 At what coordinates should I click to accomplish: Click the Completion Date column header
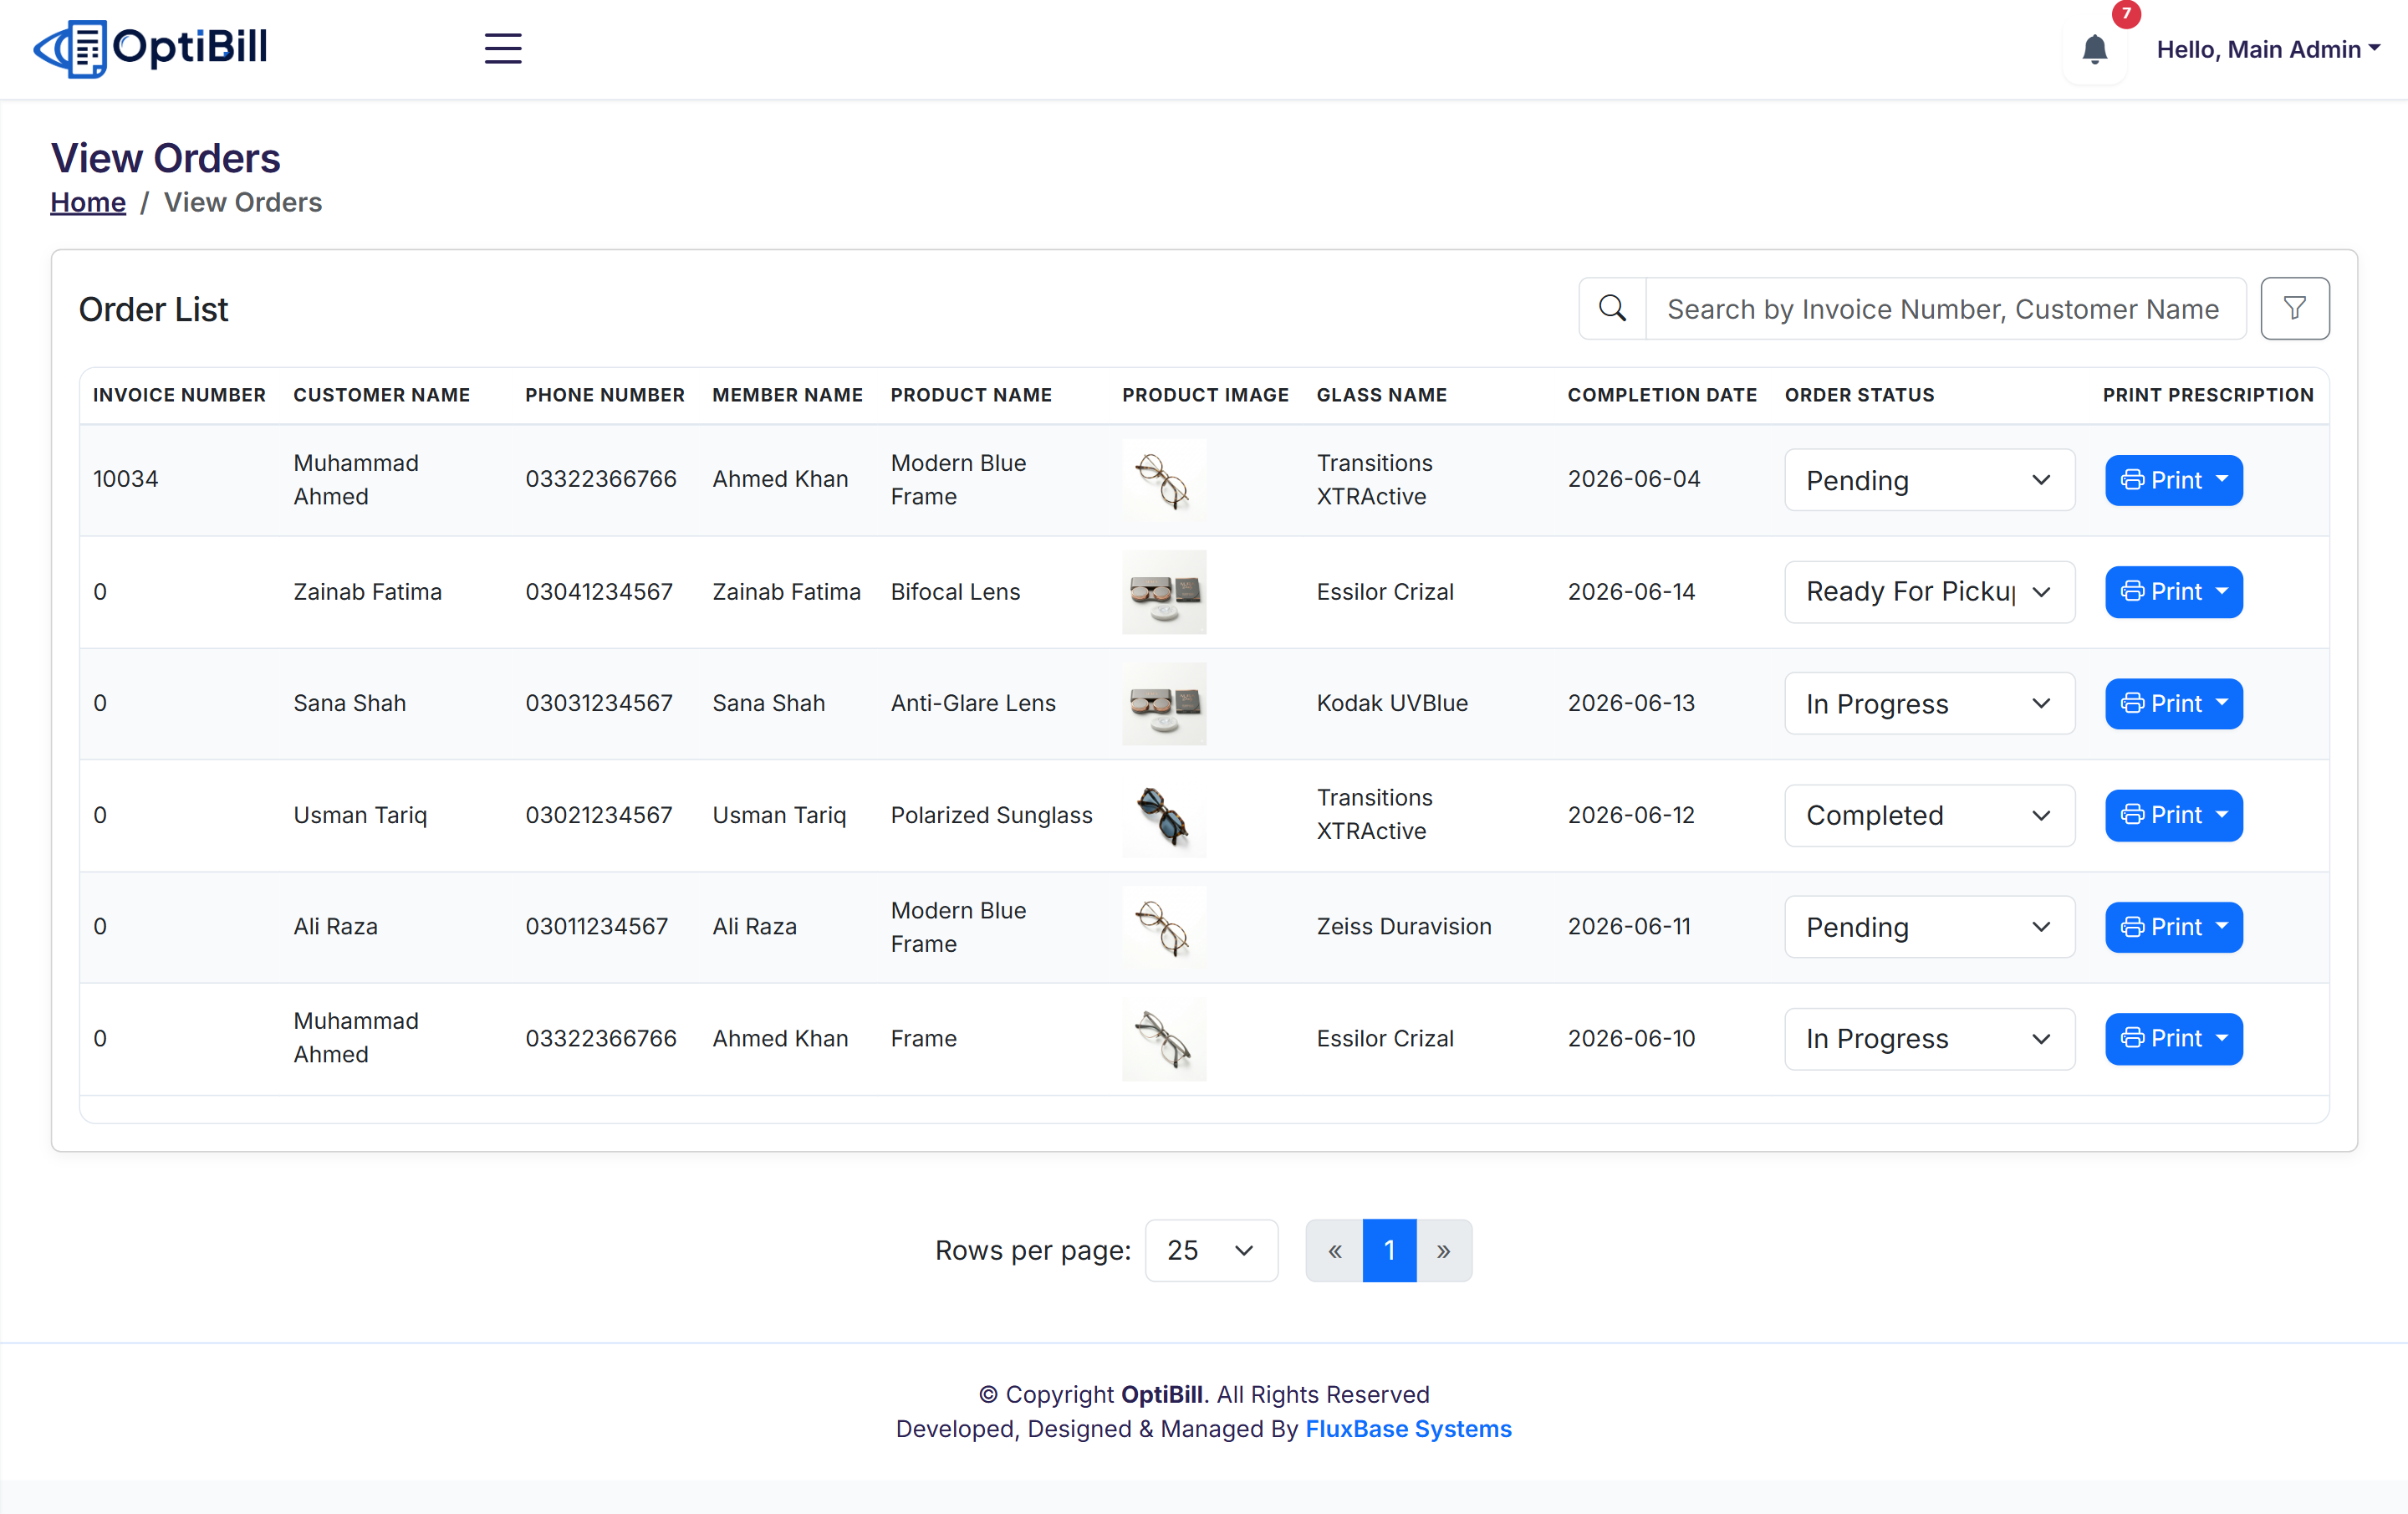pyautogui.click(x=1662, y=396)
